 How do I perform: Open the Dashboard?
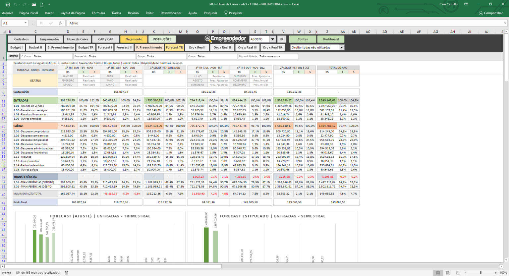click(x=331, y=39)
